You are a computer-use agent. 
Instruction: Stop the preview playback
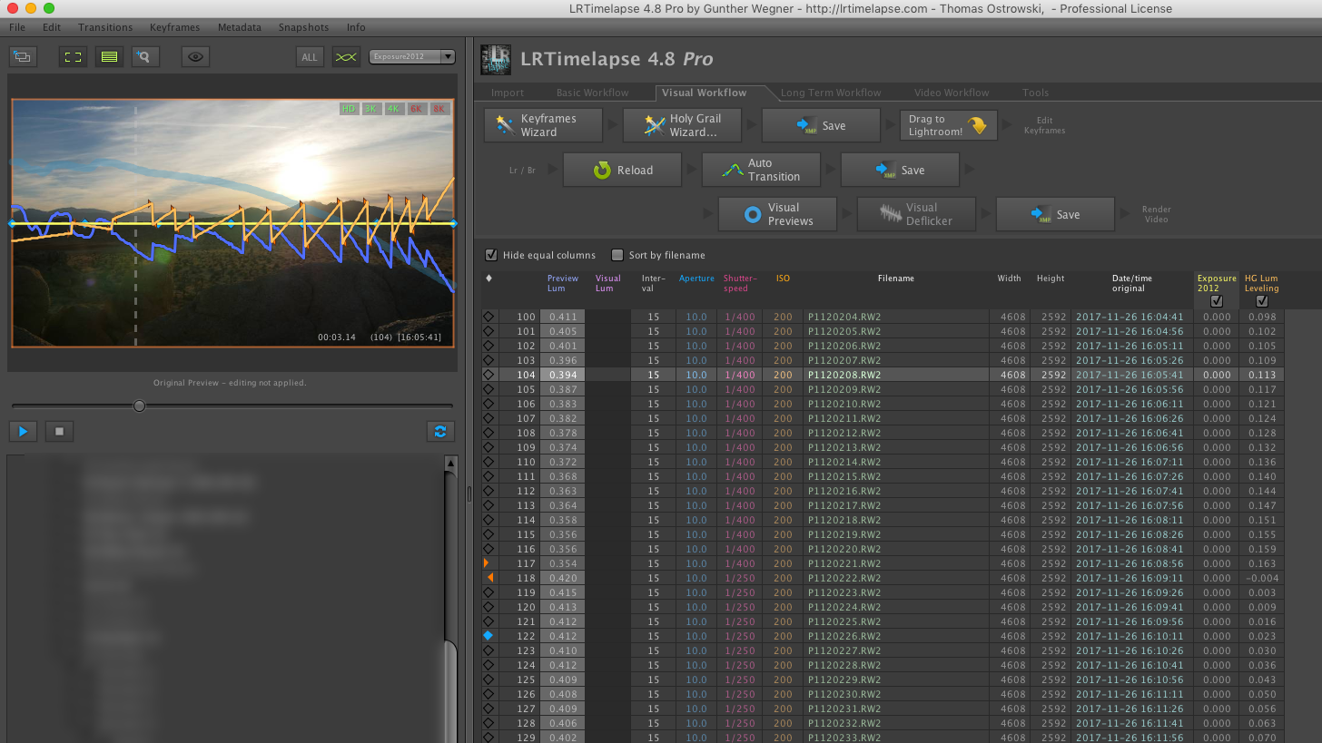point(59,431)
